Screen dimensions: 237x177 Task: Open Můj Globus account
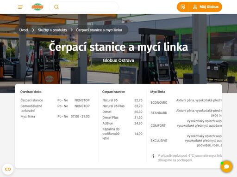pyautogui.click(x=206, y=7)
